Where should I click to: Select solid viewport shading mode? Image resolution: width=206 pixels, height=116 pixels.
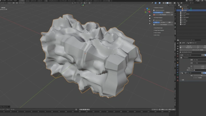point(167,3)
